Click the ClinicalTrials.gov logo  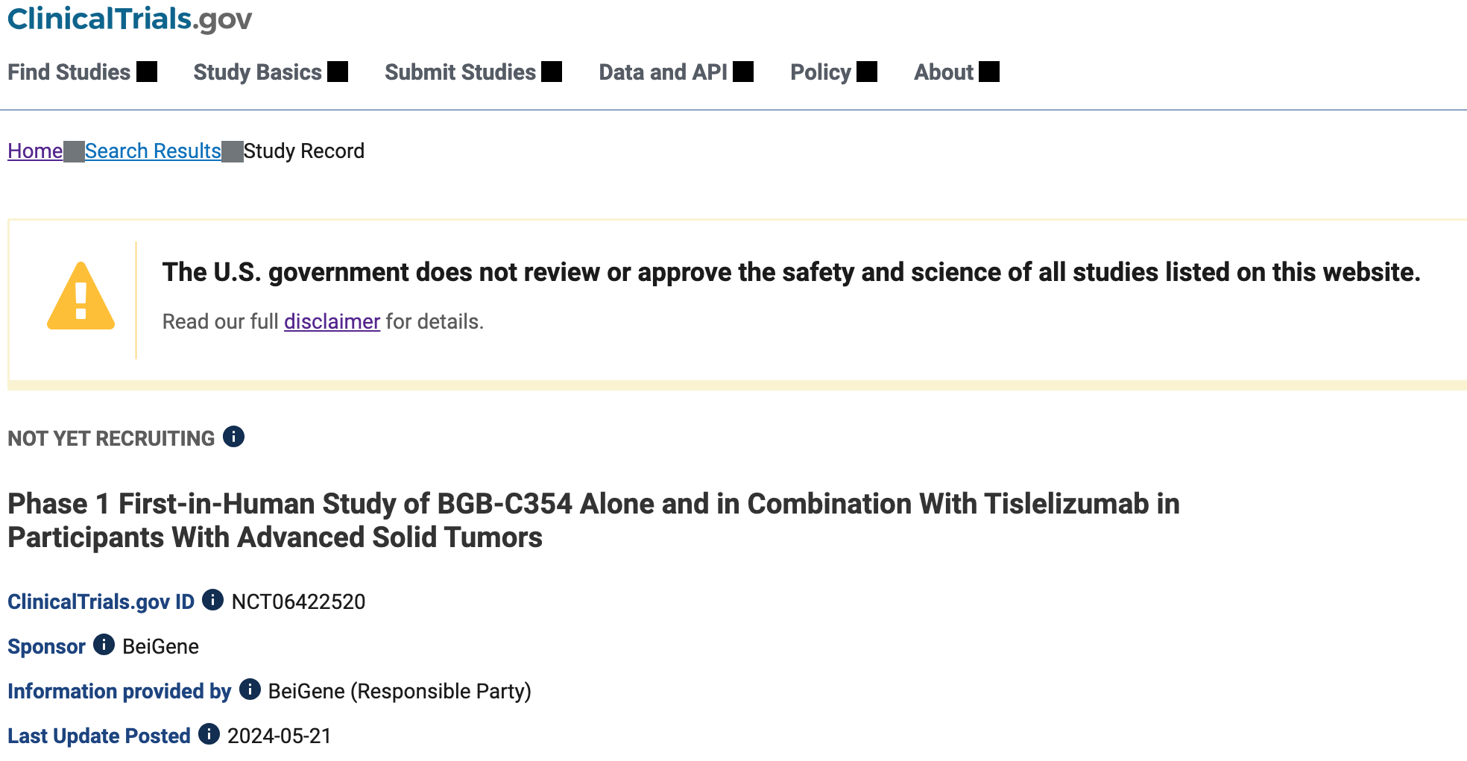click(130, 19)
